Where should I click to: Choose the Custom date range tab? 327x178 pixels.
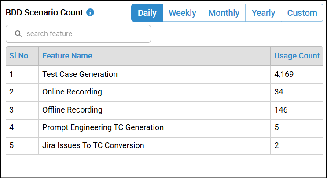[x=302, y=13]
